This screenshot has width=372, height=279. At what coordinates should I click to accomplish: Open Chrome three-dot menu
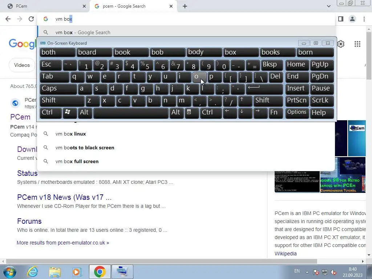click(364, 19)
